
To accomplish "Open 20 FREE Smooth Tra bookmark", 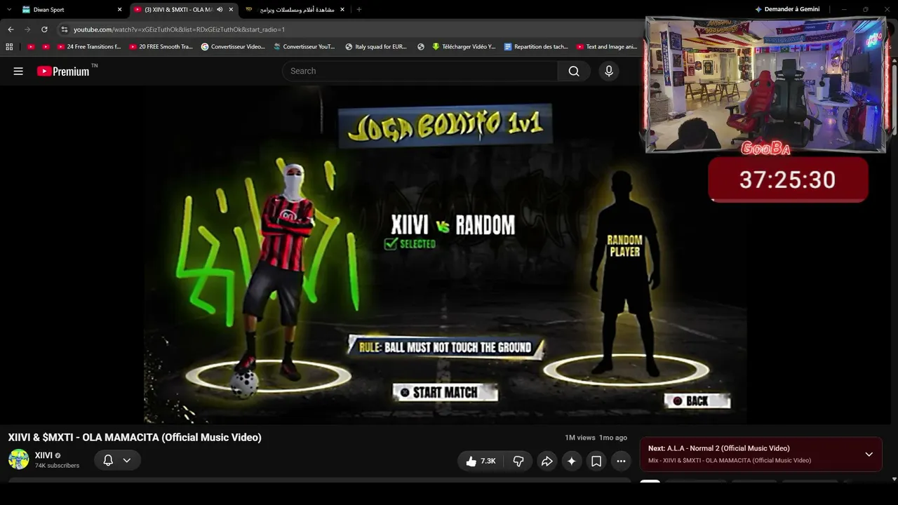I will click(161, 47).
